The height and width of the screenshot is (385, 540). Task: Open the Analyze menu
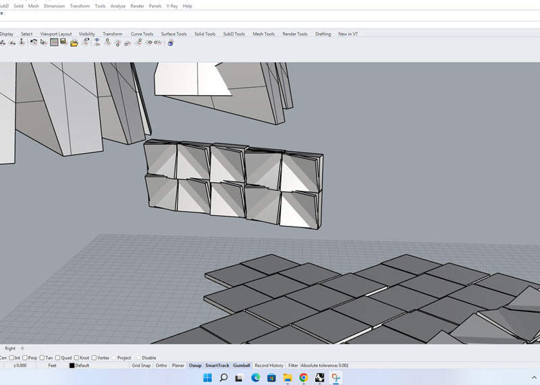pos(118,6)
